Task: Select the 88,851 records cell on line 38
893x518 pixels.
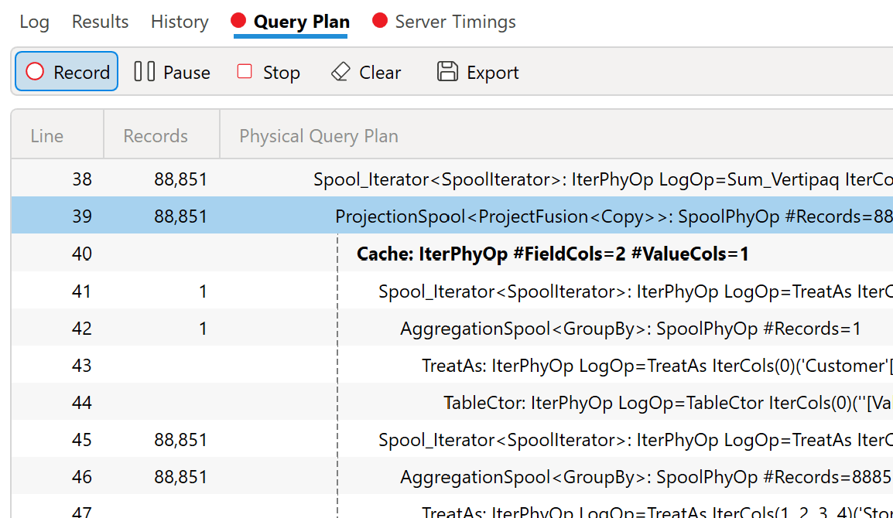Action: 180,179
